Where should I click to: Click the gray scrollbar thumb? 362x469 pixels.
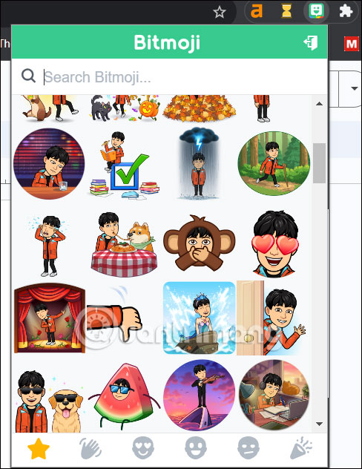(x=319, y=163)
